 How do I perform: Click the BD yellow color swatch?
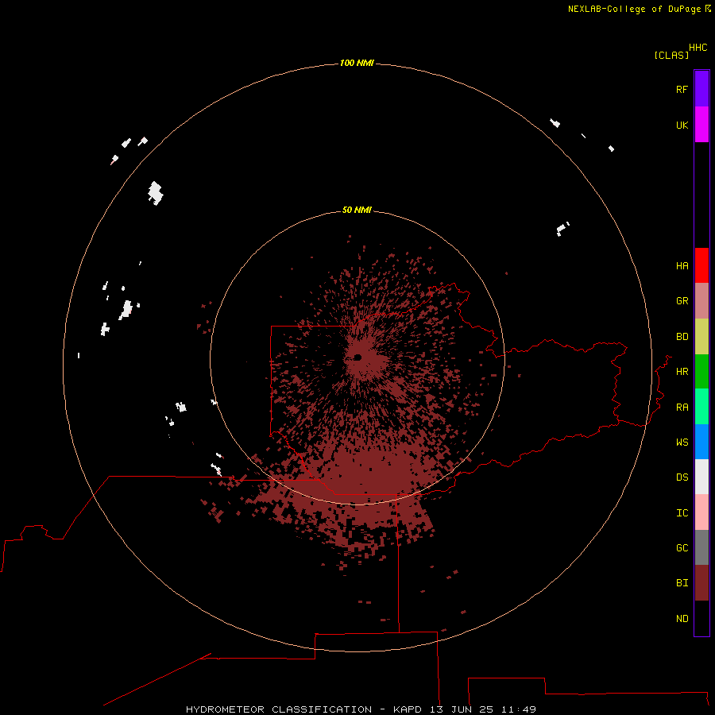pyautogui.click(x=701, y=337)
